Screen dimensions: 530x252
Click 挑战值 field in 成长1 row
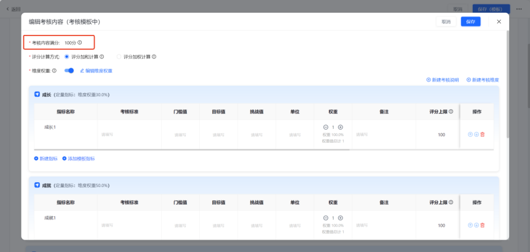point(256,135)
